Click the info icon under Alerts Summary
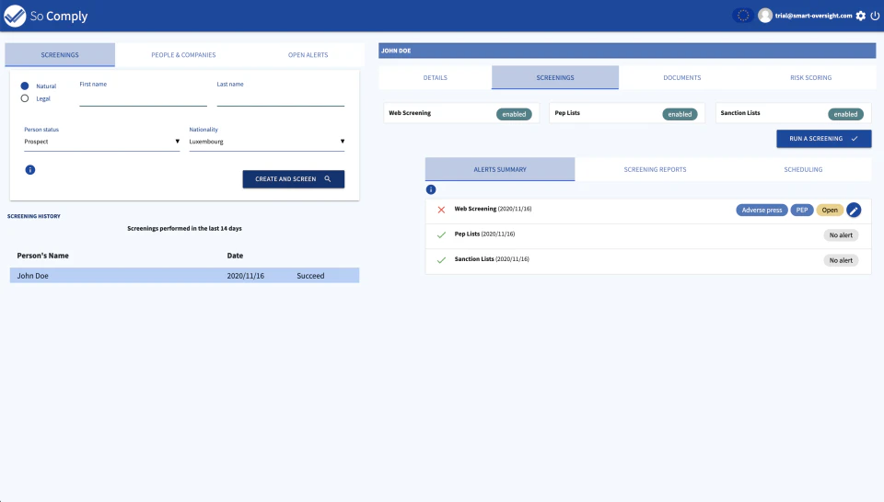The image size is (884, 502). 431,189
